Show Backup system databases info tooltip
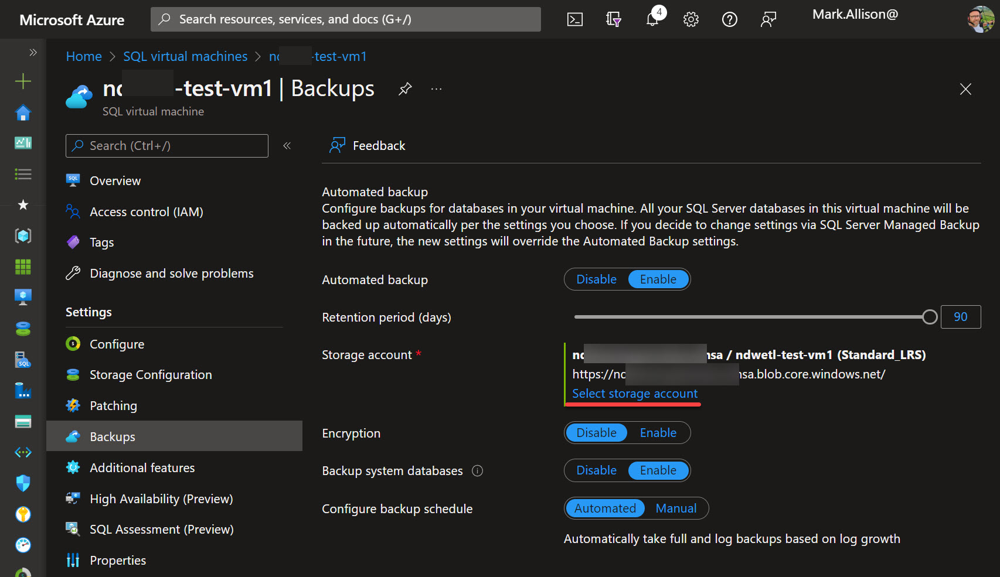The height and width of the screenshot is (577, 1000). coord(478,471)
